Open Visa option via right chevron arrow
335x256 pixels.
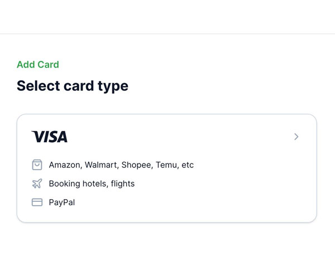click(296, 137)
